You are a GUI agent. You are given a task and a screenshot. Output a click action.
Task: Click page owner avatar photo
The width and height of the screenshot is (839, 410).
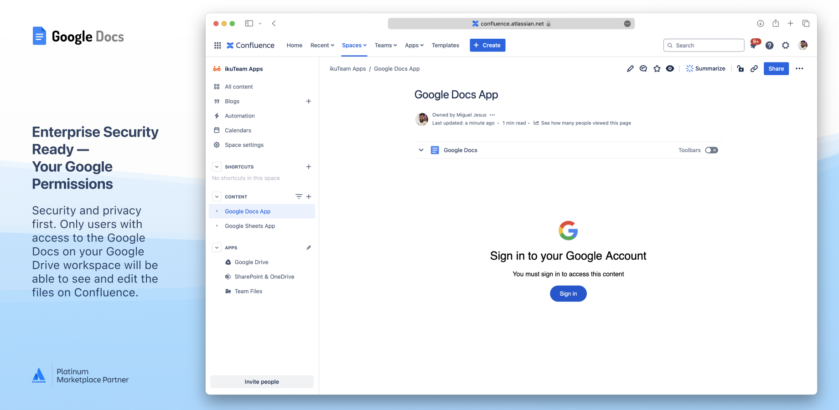tap(422, 119)
